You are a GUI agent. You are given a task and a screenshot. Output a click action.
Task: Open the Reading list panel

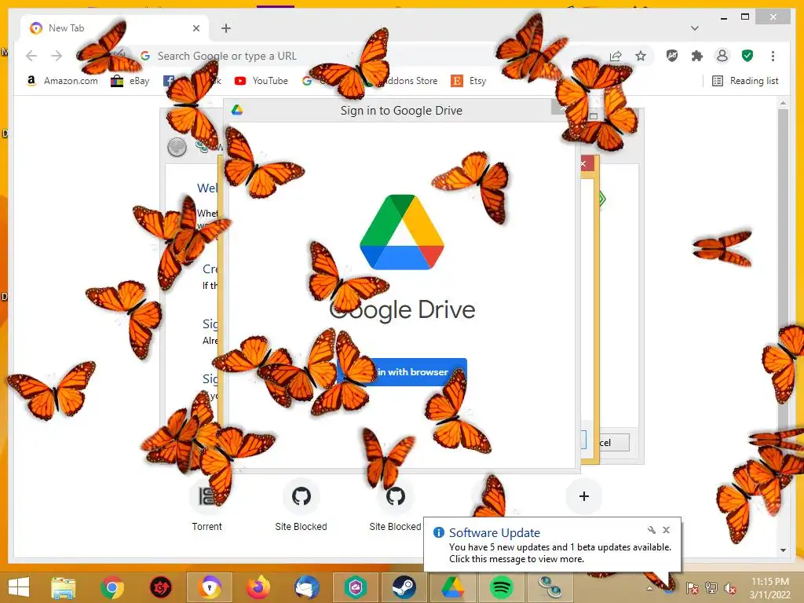point(745,81)
